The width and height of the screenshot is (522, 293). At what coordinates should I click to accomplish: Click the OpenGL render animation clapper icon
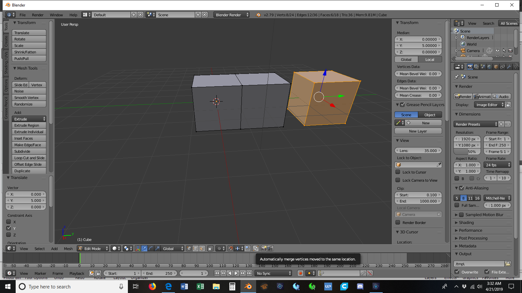270,248
